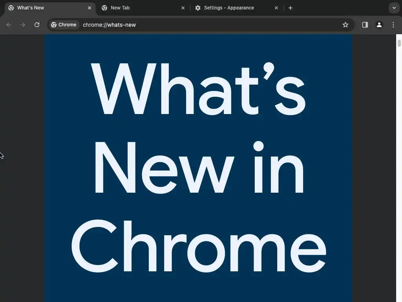Click the Chrome favicon on New Tab
The height and width of the screenshot is (302, 402).
(x=104, y=8)
